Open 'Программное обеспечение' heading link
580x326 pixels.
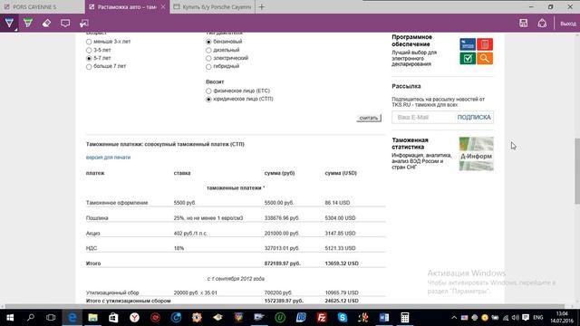(411, 41)
